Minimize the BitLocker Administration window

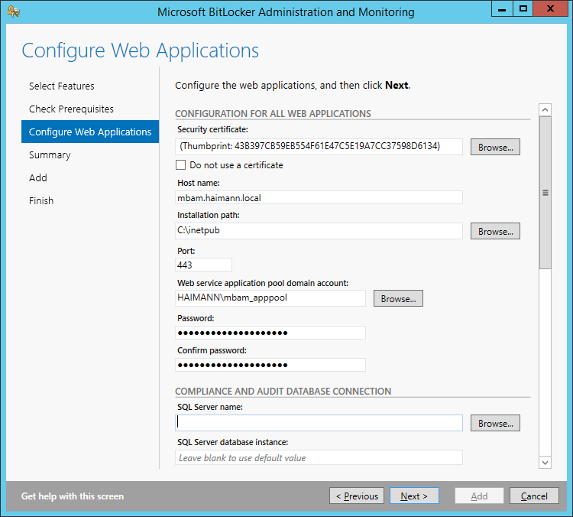(502, 8)
